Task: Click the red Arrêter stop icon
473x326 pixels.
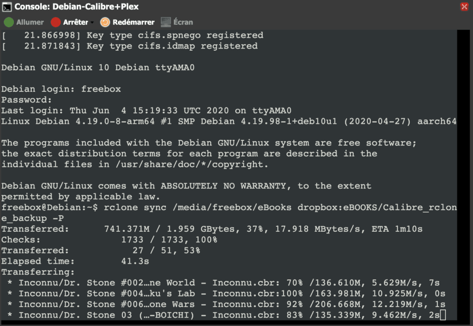Action: (x=56, y=22)
